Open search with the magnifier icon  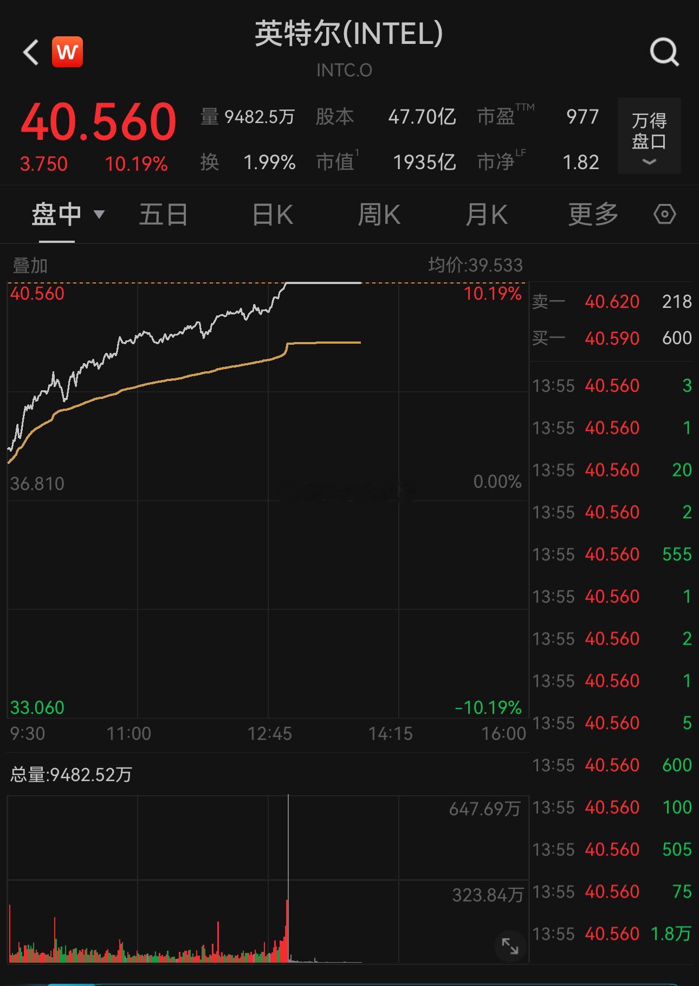pos(664,53)
